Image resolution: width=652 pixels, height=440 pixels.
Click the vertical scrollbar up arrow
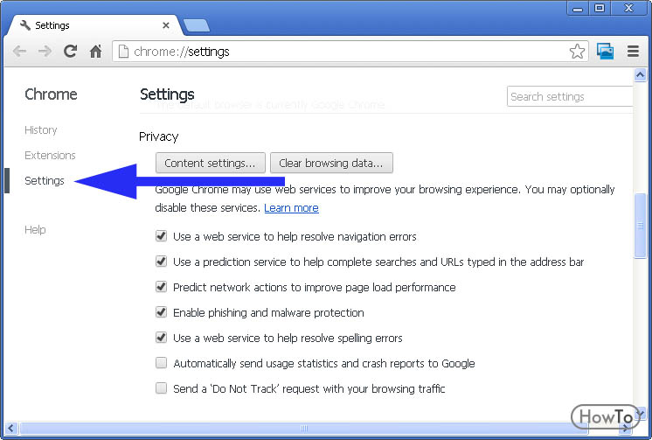[x=640, y=75]
